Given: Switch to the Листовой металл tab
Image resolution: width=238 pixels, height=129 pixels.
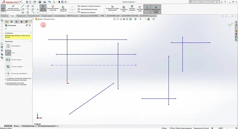Looking at the screenshot, I should click(x=34, y=16).
